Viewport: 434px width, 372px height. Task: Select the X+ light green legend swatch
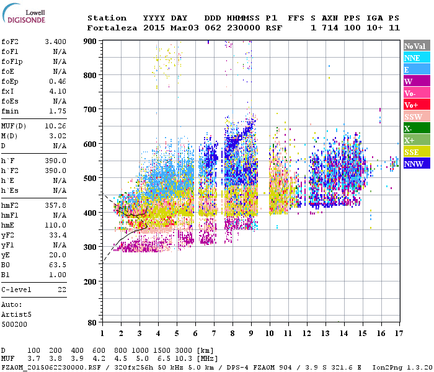coord(417,139)
